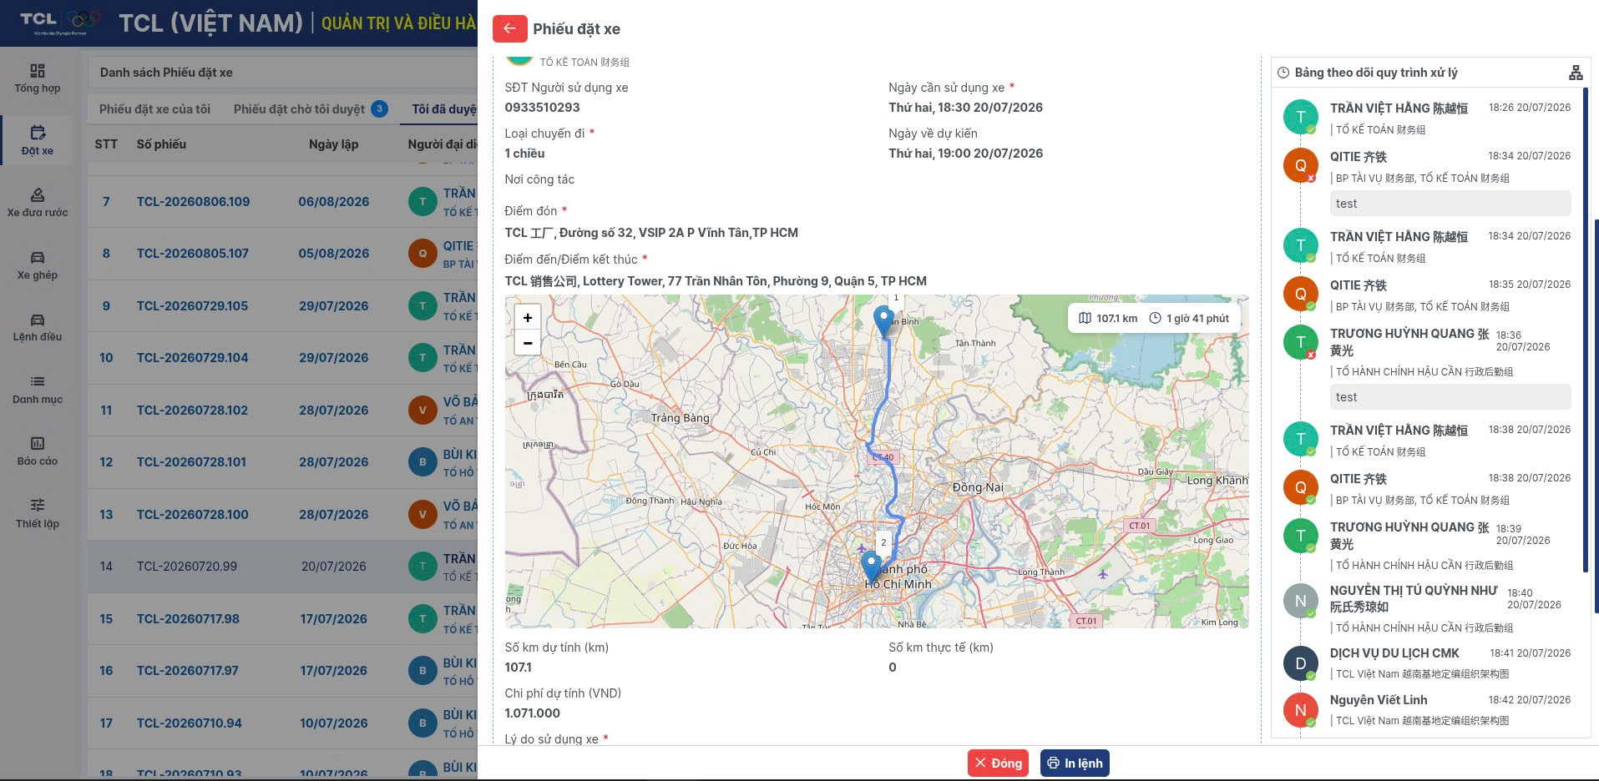This screenshot has width=1599, height=781.
Task: Select row TCL-20260720.99
Action: 282,567
